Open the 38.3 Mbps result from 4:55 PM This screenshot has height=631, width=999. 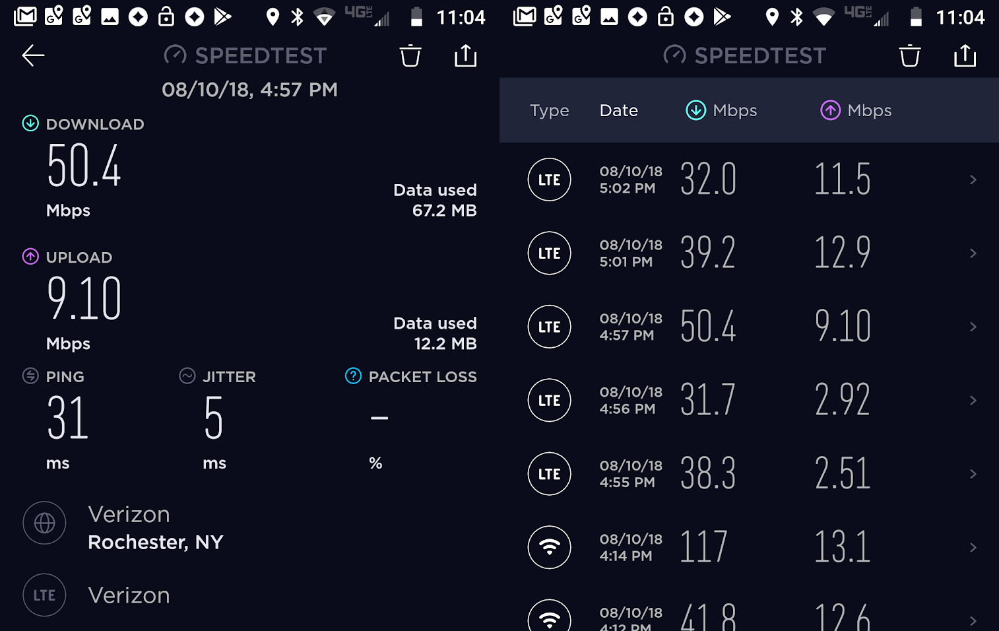[749, 474]
